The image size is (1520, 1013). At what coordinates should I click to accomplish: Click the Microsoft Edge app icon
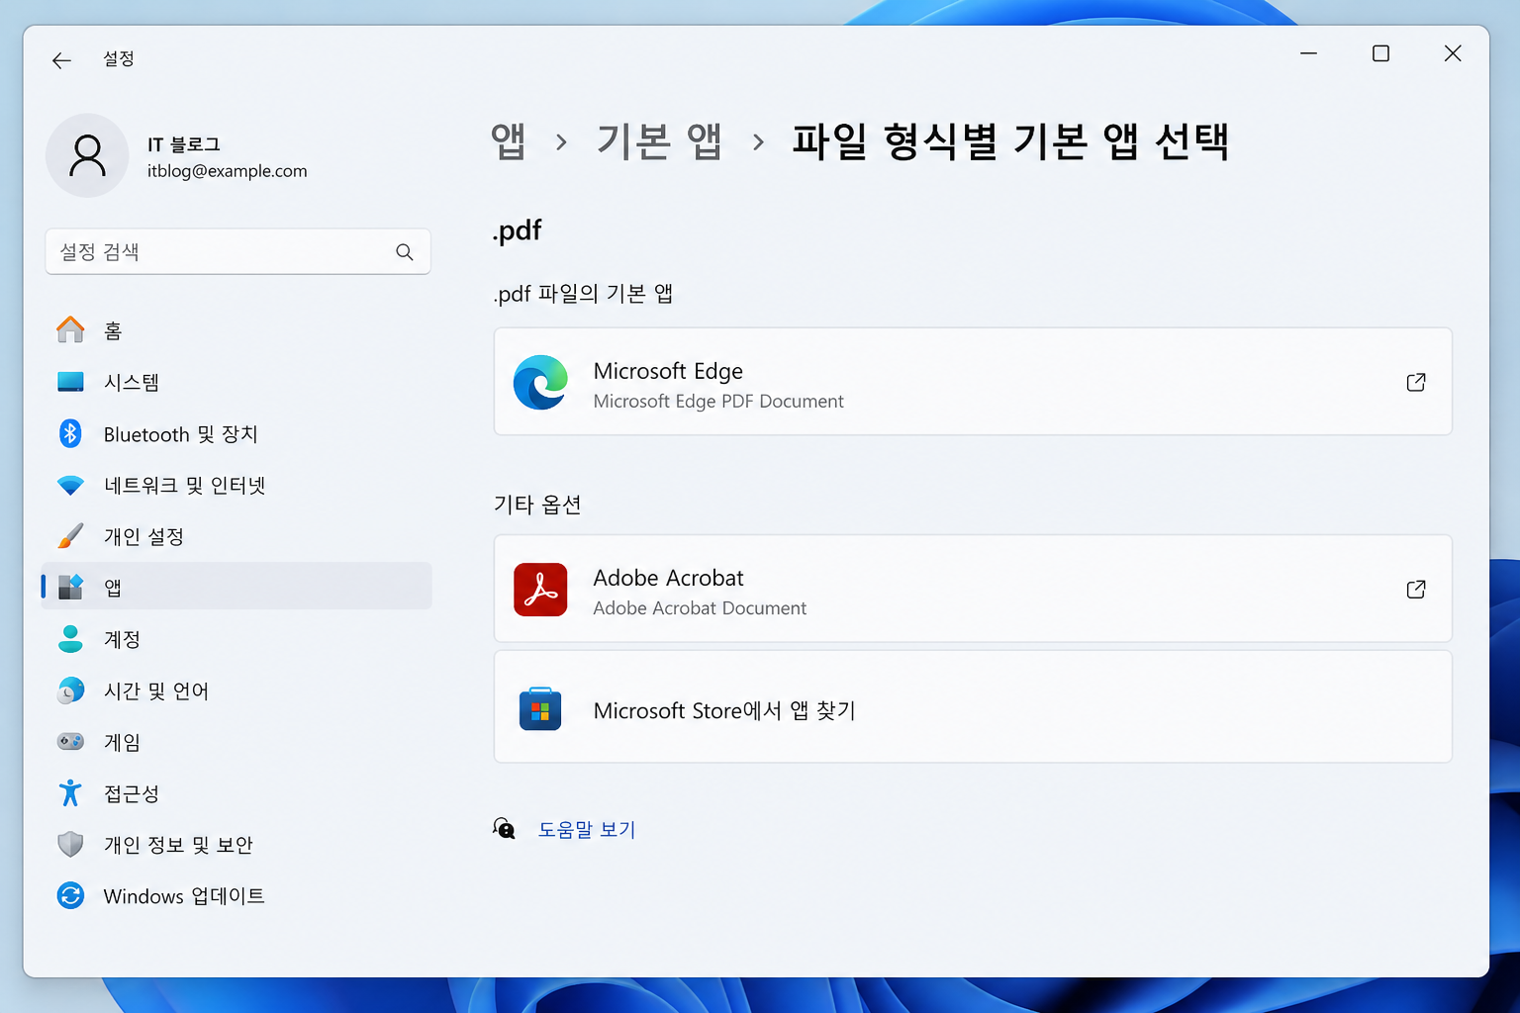540,382
